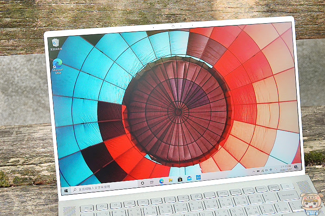The image size is (325, 216).
Task: Click the magnifier icon in the search box
Action: 75,190
